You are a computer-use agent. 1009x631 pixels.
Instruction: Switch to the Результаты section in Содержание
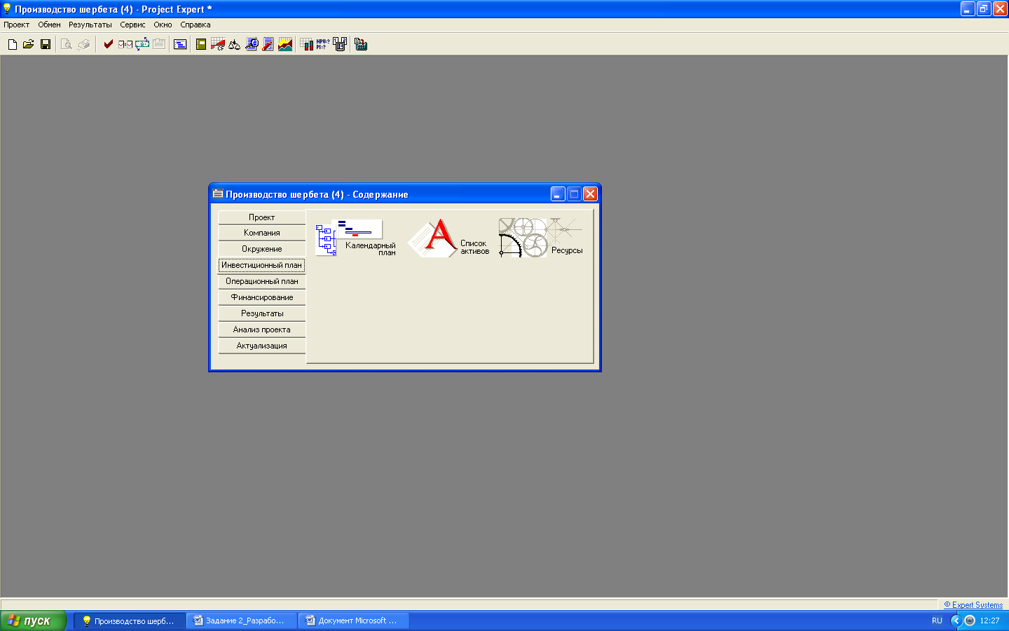point(261,313)
